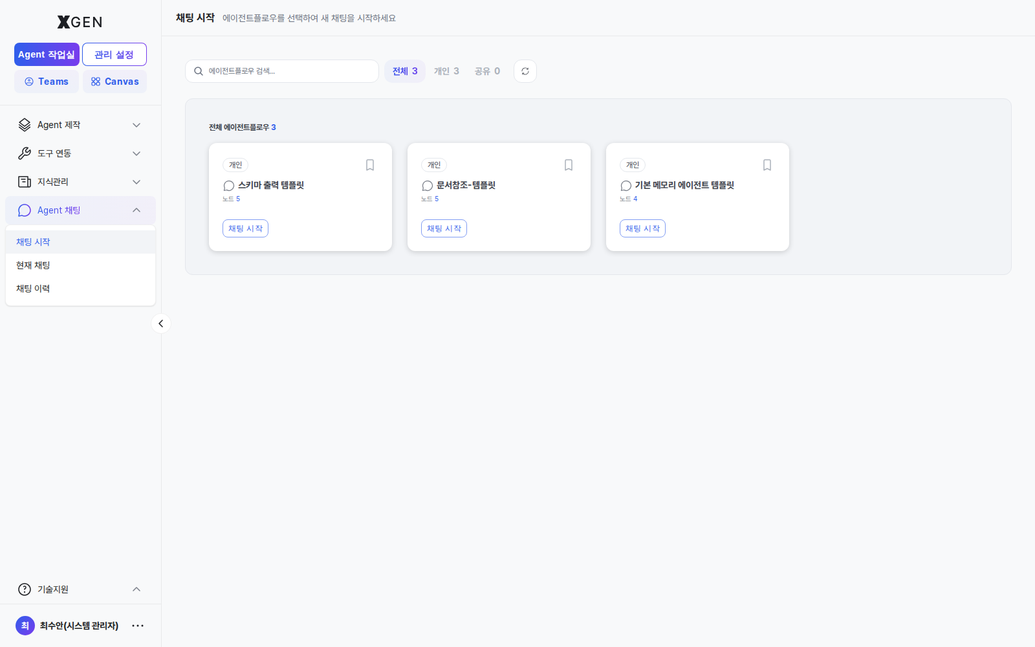Click the 도구 연동 wrench icon
Image resolution: width=1035 pixels, height=647 pixels.
tap(25, 153)
